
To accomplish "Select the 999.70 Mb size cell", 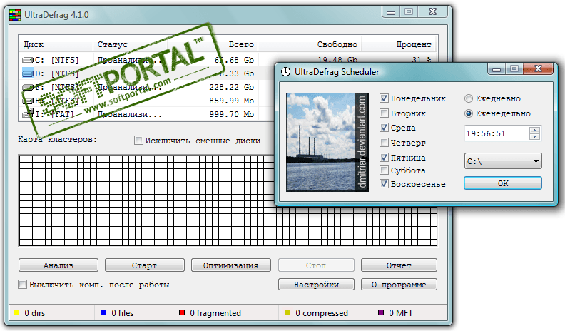I will [x=231, y=114].
